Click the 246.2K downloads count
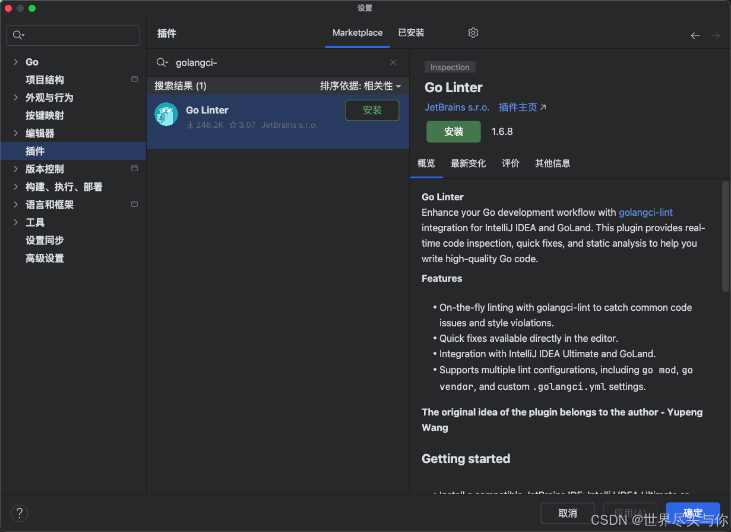This screenshot has width=731, height=532. [x=205, y=125]
